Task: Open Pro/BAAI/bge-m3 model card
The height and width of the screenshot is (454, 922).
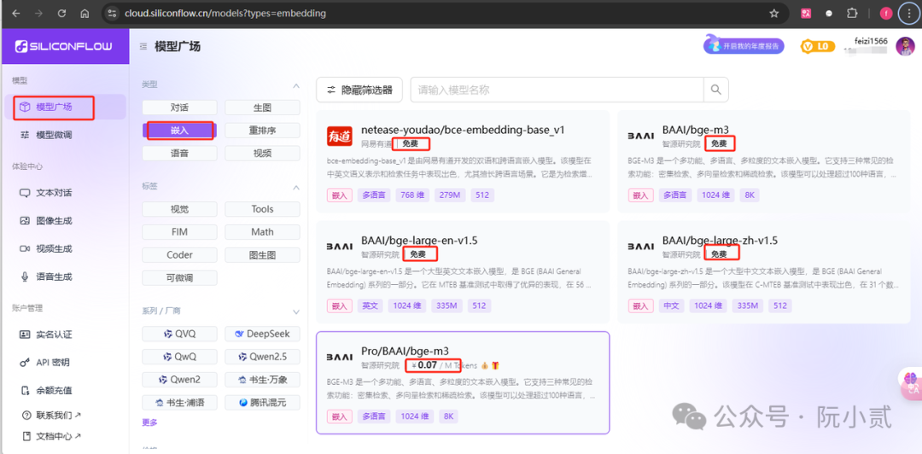Action: (x=463, y=383)
